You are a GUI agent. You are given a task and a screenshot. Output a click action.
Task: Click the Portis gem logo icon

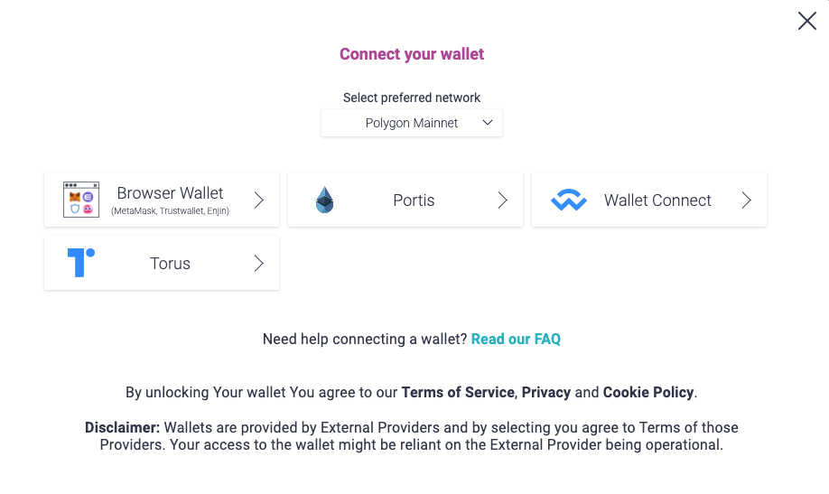pyautogui.click(x=324, y=200)
